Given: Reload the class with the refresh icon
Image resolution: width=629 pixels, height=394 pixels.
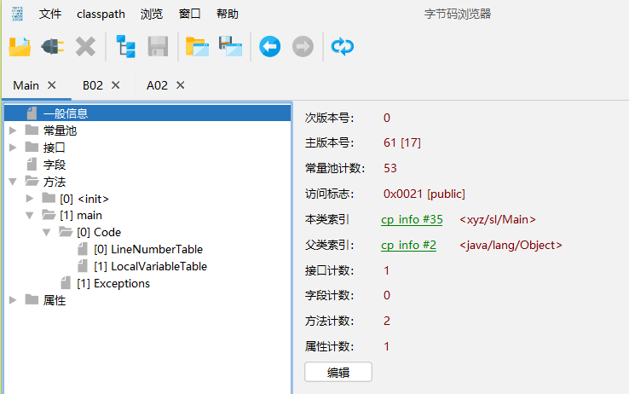Looking at the screenshot, I should click(x=343, y=46).
